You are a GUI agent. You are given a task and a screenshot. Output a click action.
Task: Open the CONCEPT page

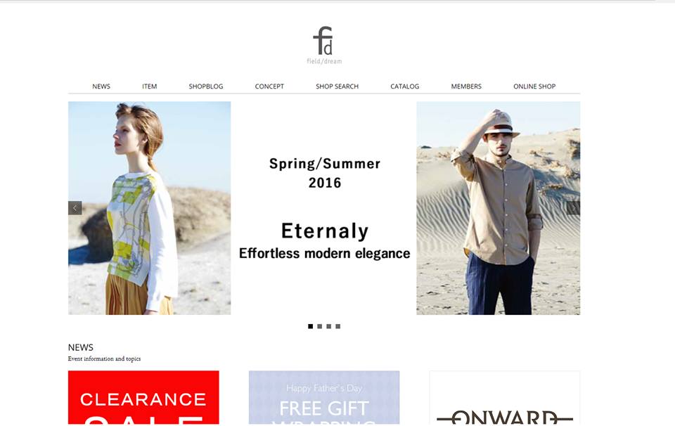269,86
